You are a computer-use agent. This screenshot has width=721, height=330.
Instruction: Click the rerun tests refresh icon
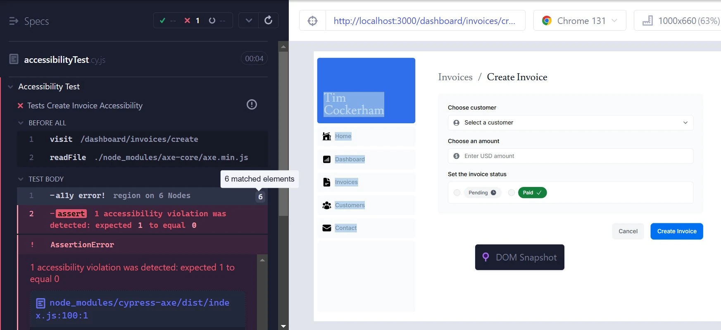(x=268, y=20)
